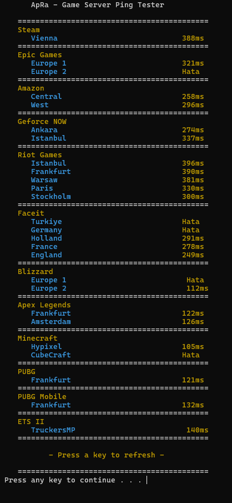232x503 pixels.
Task: Select the Epic Games Europe 2 'Hata' result
Action: 191,72
